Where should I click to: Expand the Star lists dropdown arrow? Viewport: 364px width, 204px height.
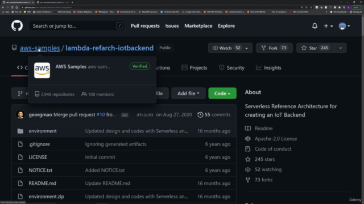pyautogui.click(x=341, y=48)
